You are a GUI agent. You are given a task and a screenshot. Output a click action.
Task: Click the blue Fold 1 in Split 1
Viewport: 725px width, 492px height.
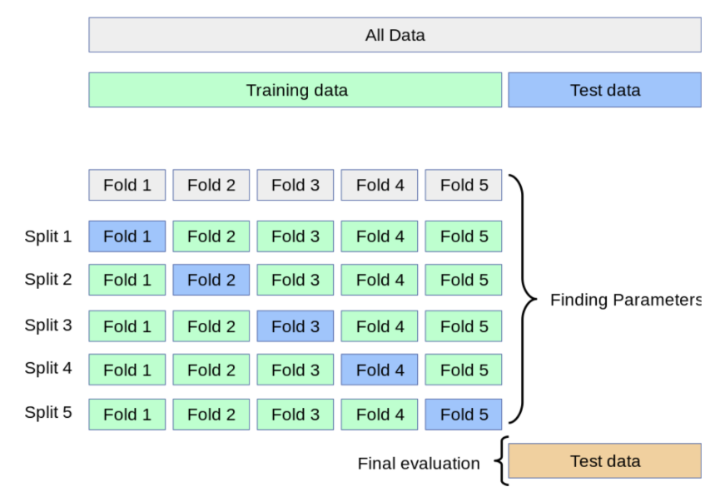(x=127, y=236)
